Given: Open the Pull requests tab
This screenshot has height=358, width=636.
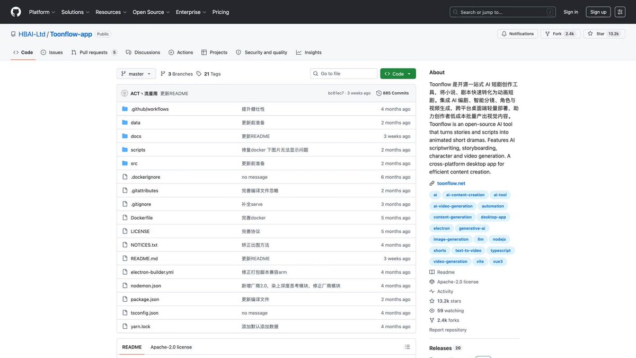Looking at the screenshot, I should [94, 53].
